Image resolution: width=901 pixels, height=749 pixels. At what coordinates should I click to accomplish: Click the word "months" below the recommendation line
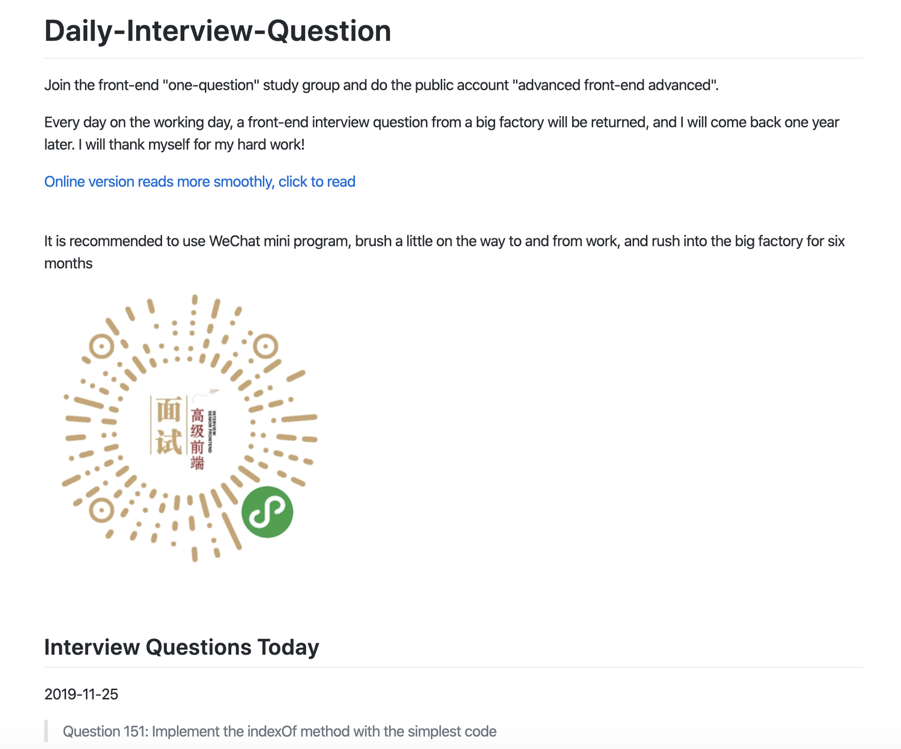(68, 264)
